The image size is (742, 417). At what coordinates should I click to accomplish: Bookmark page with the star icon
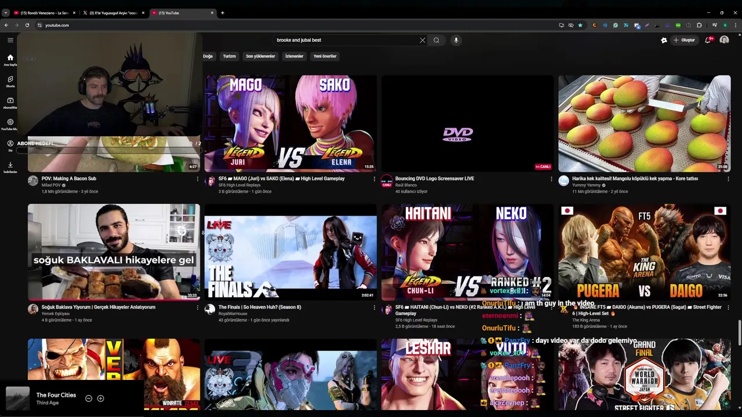pos(580,25)
